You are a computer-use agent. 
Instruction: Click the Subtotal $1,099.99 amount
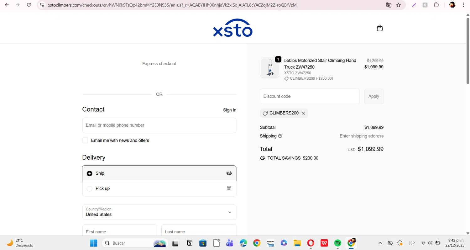[x=374, y=128]
